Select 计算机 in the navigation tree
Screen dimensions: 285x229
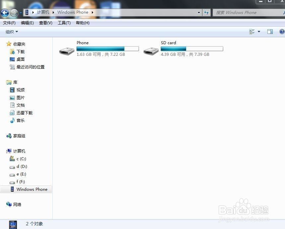(19, 151)
